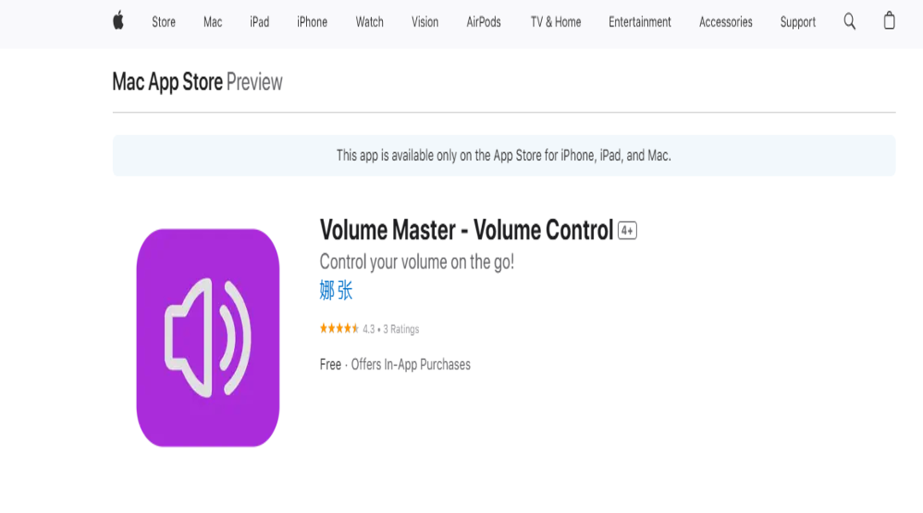Viewport: 923px width, 513px height.
Task: Click the 3 Ratings text
Action: coord(401,329)
